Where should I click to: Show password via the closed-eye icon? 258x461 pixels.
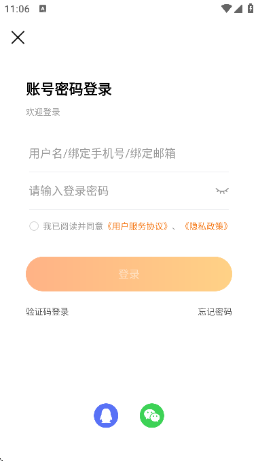click(222, 191)
